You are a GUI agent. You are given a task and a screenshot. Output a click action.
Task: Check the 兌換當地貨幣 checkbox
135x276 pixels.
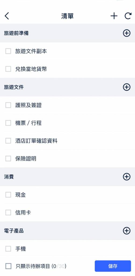(x=8, y=69)
